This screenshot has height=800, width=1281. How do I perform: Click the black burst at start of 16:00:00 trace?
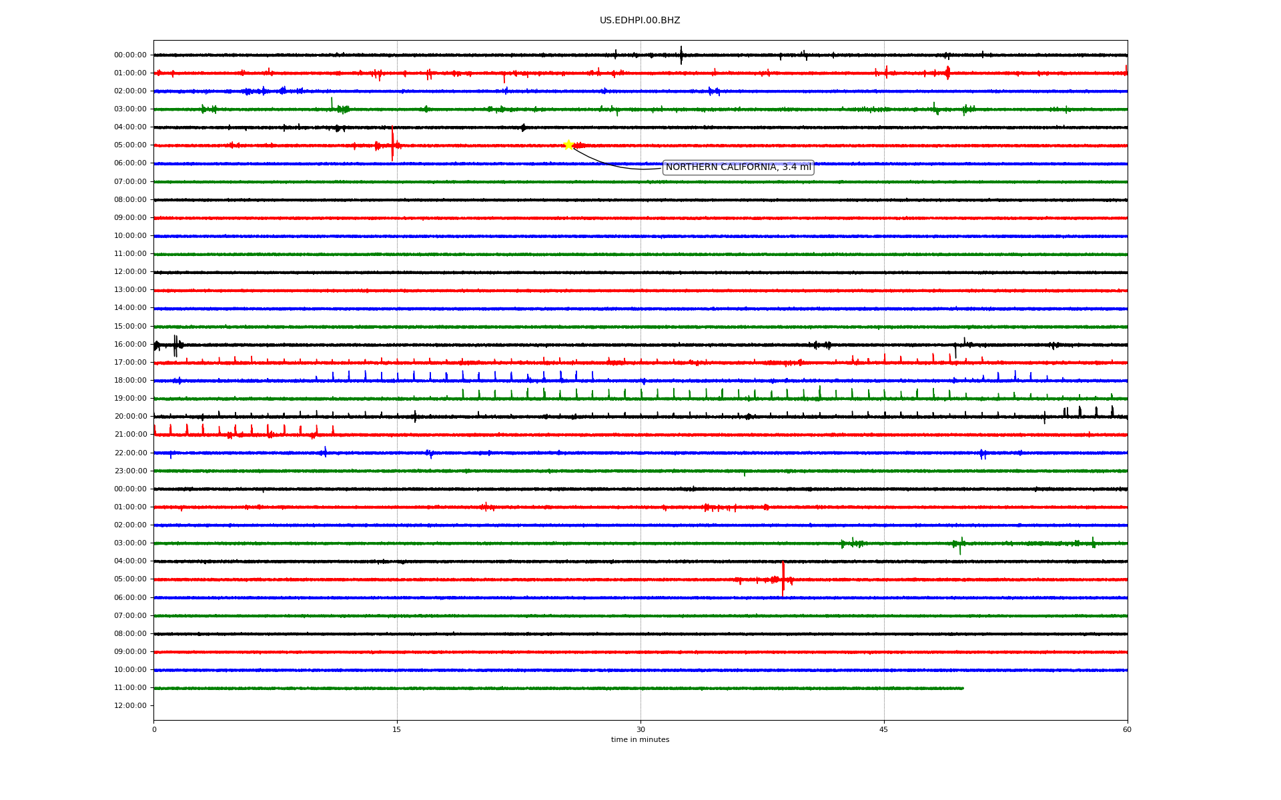pos(175,345)
